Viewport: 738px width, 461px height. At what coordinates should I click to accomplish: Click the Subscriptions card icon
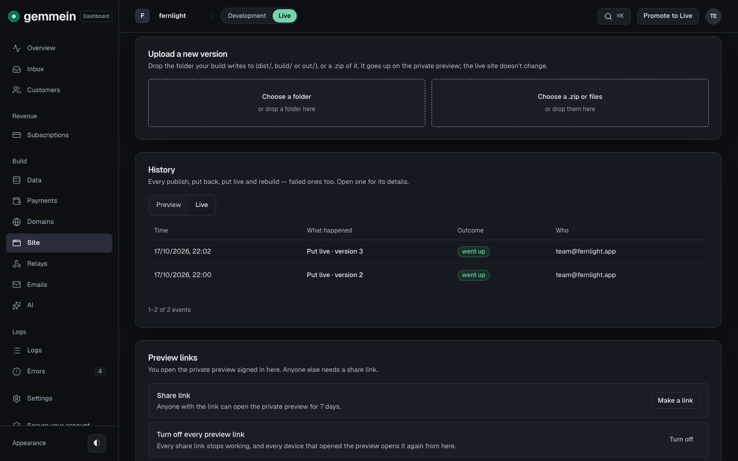[17, 135]
